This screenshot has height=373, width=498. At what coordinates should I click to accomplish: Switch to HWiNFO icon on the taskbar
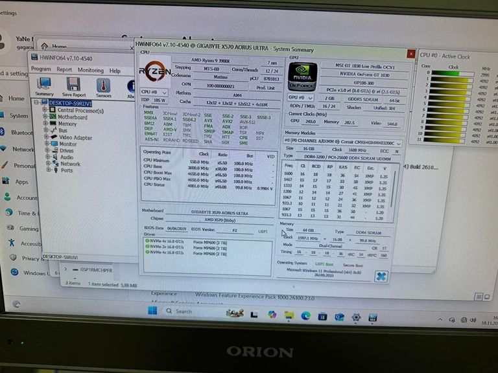point(373,317)
